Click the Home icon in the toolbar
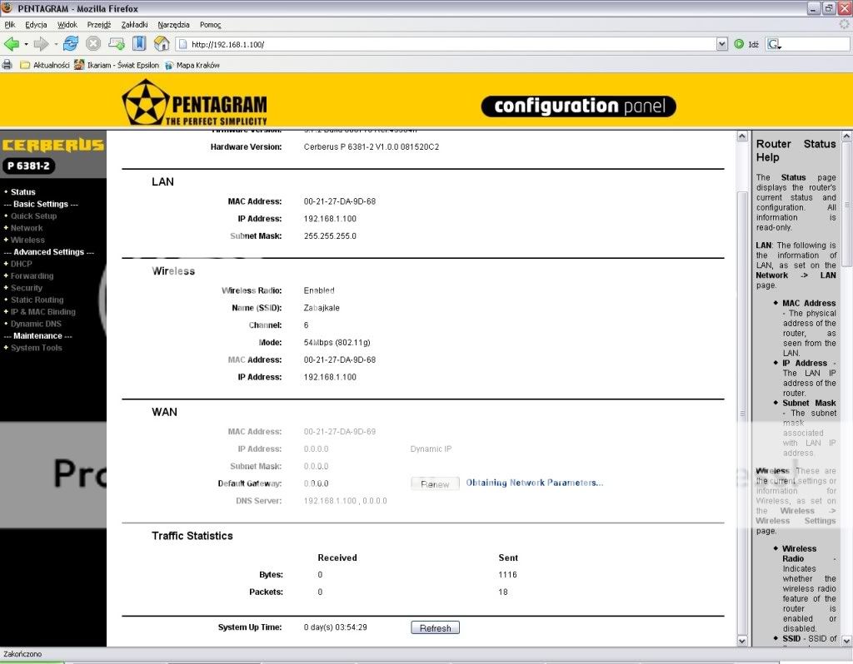The image size is (853, 664). click(162, 44)
